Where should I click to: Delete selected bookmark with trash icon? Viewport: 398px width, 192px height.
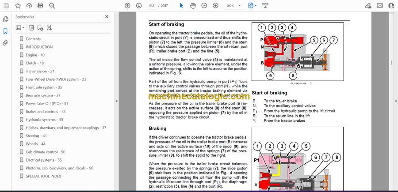coord(31,28)
